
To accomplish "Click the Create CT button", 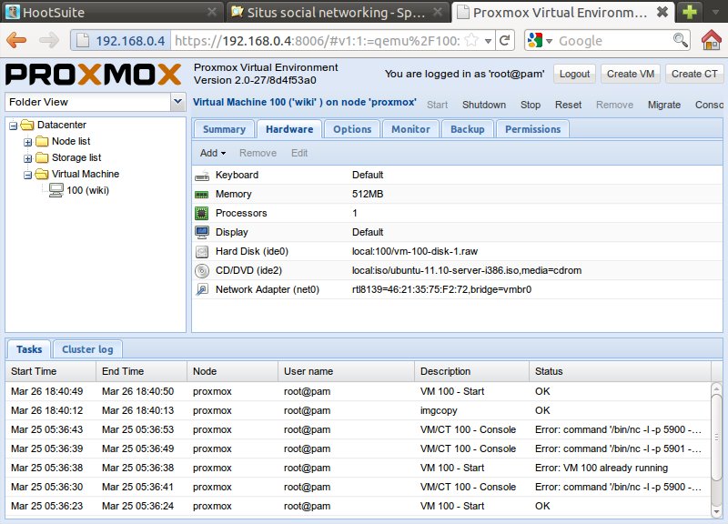I will (694, 74).
